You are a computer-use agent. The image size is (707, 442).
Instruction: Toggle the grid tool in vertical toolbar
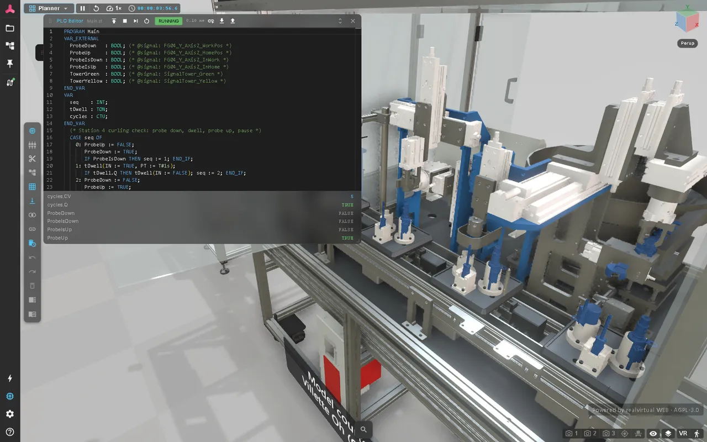pos(32,187)
